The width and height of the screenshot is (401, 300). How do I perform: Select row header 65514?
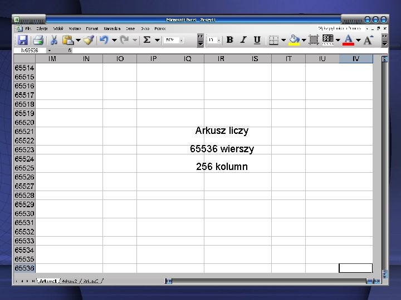(x=25, y=68)
